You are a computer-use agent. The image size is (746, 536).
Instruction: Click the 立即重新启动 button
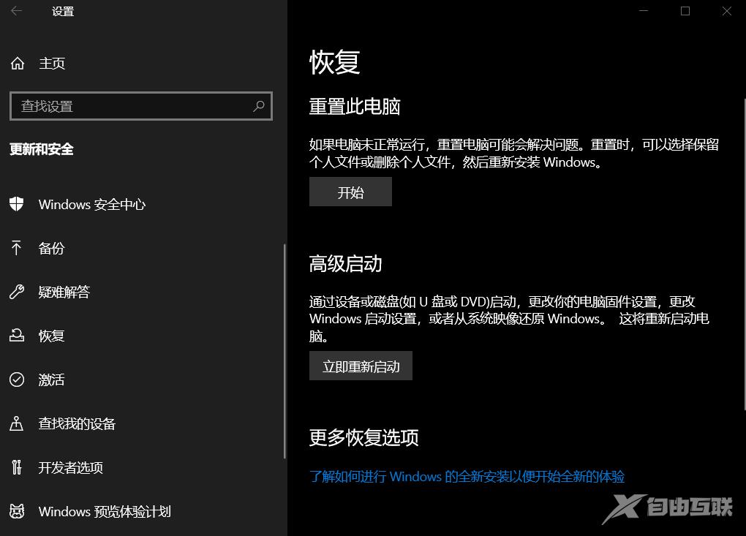tap(361, 366)
